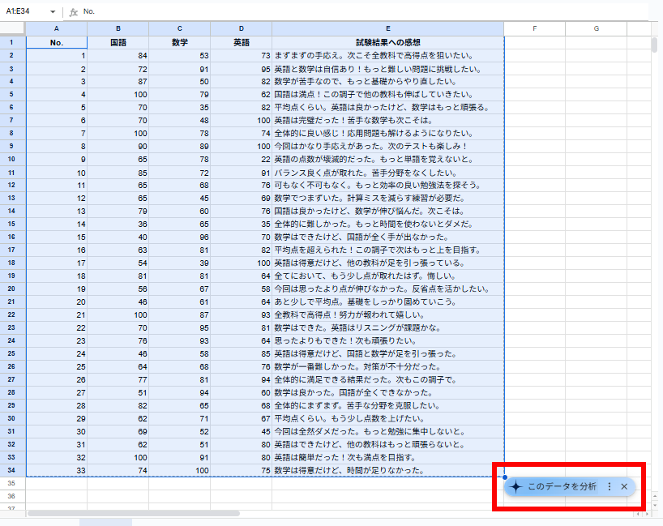
Task: Click the name box showing A1:E34
Action: tap(25, 11)
